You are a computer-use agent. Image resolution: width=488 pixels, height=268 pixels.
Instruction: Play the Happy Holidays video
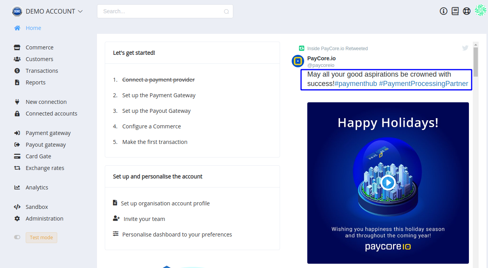click(x=388, y=182)
